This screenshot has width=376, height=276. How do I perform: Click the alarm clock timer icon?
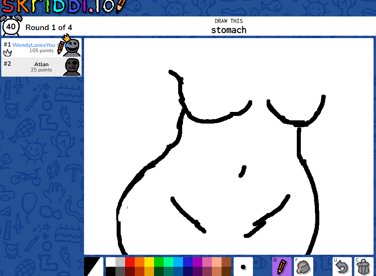(11, 26)
